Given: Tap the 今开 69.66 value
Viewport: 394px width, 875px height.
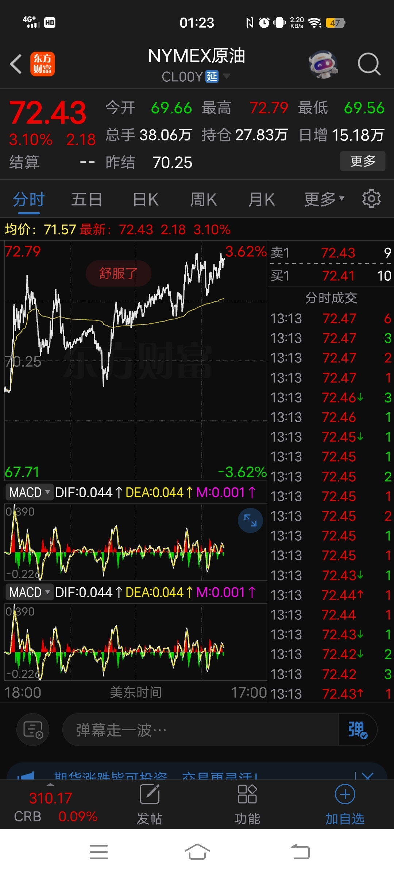Looking at the screenshot, I should (171, 108).
